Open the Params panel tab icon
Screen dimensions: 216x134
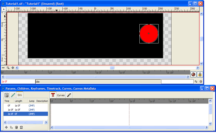coord(6,95)
